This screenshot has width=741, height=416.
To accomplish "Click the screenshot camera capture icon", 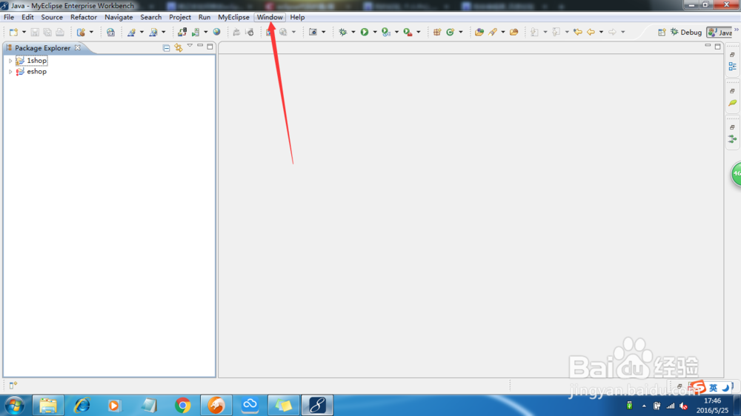I will point(313,32).
